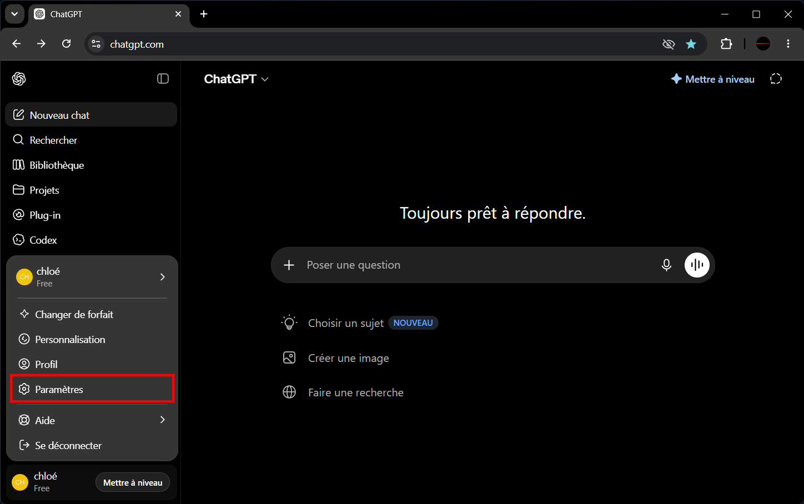Viewport: 804px width, 504px height.
Task: Open the Profil menu entry
Action: (92, 364)
